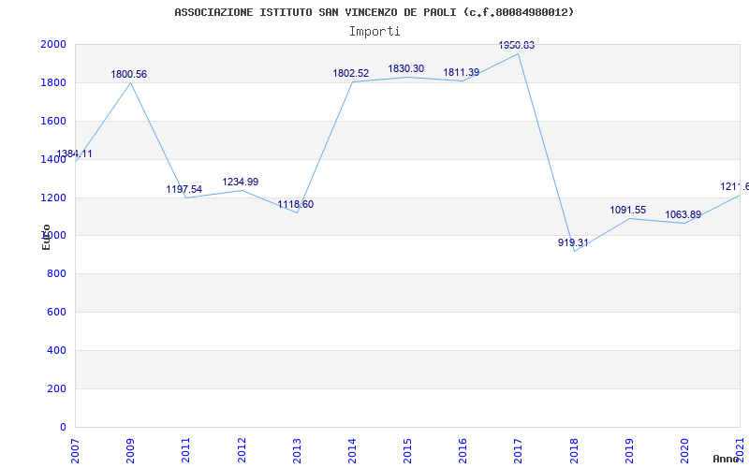
Task: Click the 1800 value on Euro axis
Action: (x=53, y=82)
